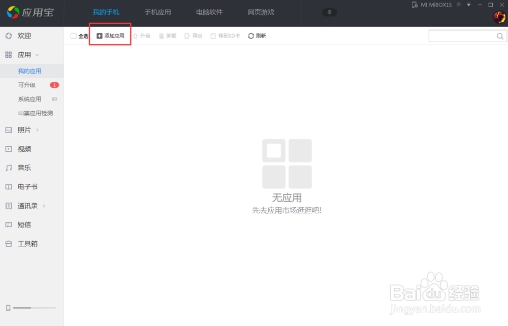Viewport: 508px width, 326px height.
Task: Click the magnifier search icon
Action: (500, 36)
